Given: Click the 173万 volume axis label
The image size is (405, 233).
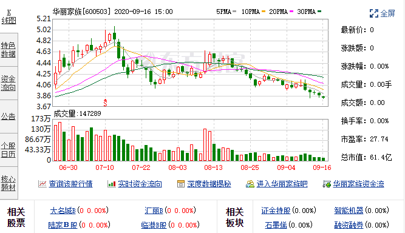Looking at the screenshot, I should [41, 119].
